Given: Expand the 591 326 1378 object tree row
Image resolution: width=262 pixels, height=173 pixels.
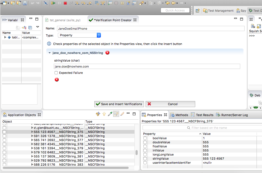Looking at the screenshot, I should click(32, 136).
